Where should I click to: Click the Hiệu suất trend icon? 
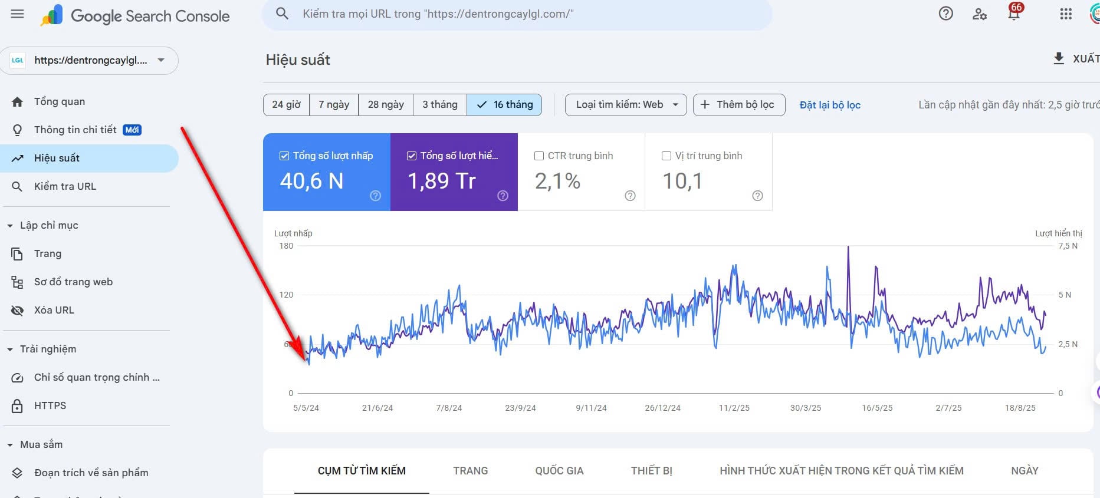18,158
